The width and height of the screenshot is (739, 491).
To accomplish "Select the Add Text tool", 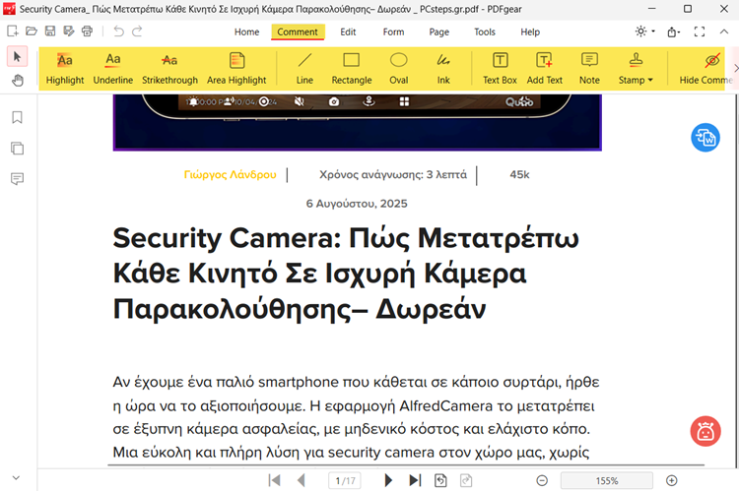I will point(544,68).
